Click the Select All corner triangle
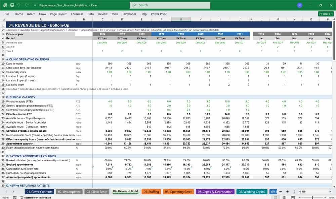The image size is (336, 199). 3,19
